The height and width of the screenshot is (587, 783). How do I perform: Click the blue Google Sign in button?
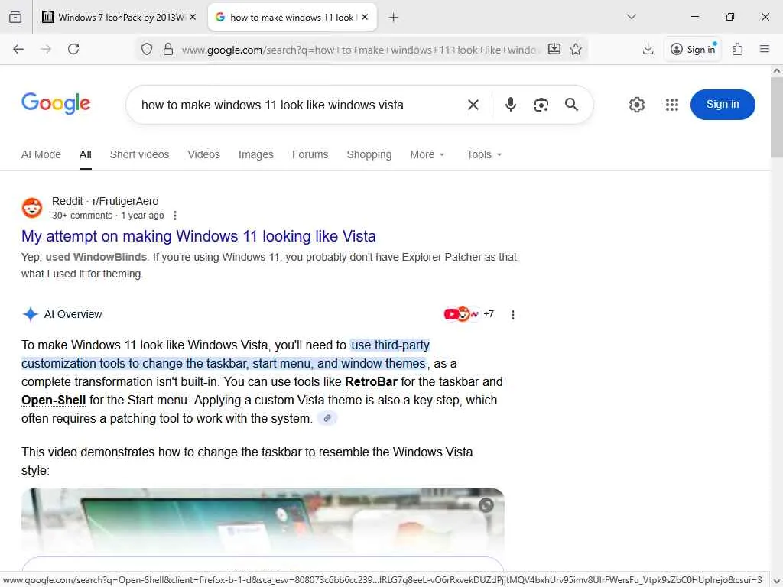coord(723,104)
